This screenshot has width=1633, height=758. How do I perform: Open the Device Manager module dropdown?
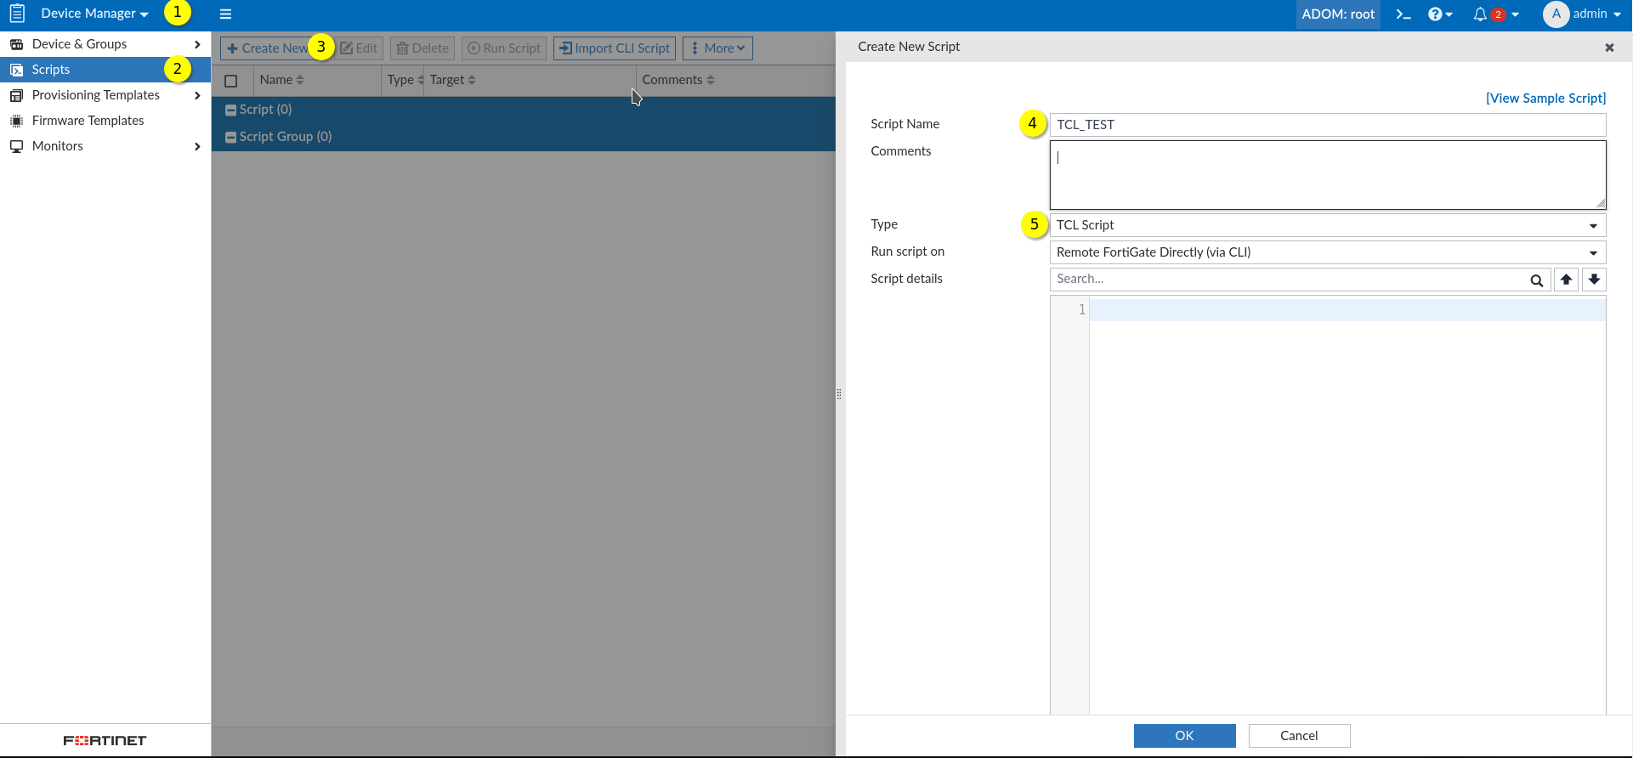pyautogui.click(x=94, y=14)
